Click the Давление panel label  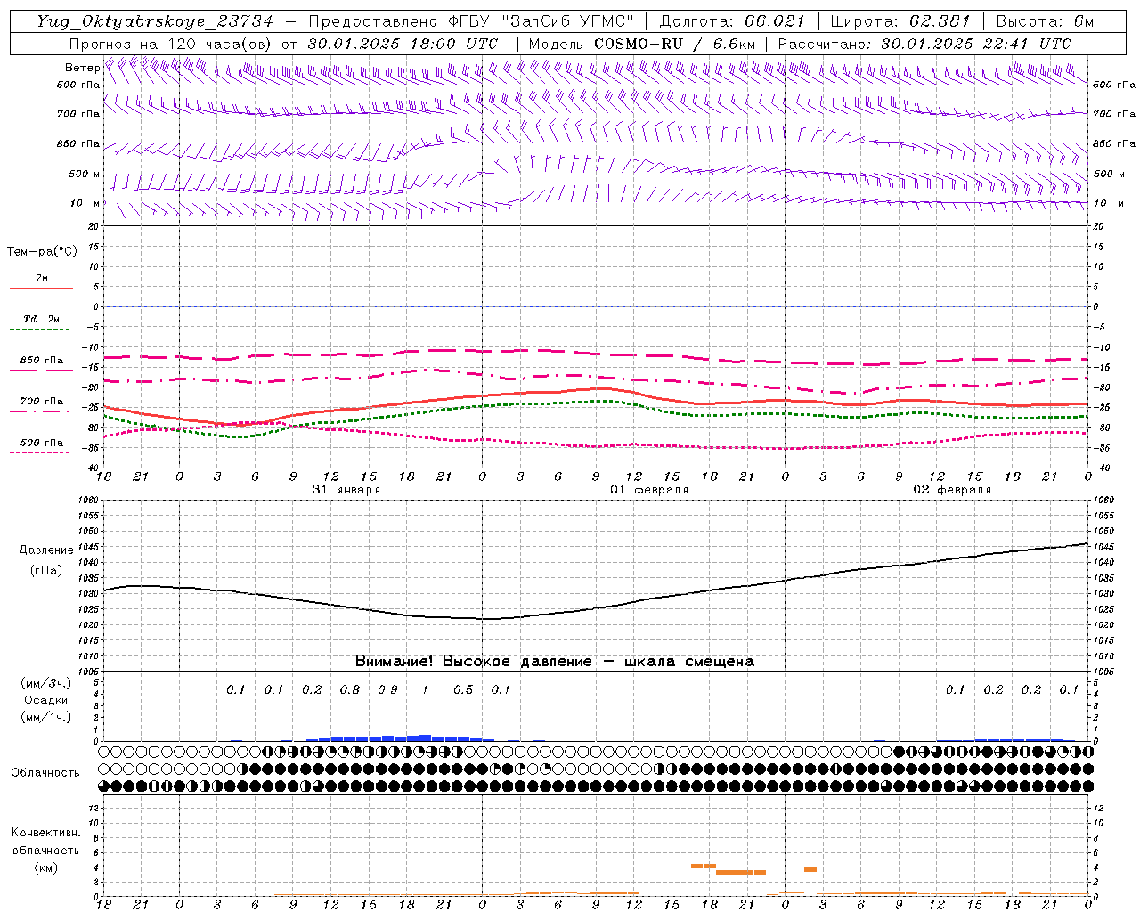(x=46, y=550)
